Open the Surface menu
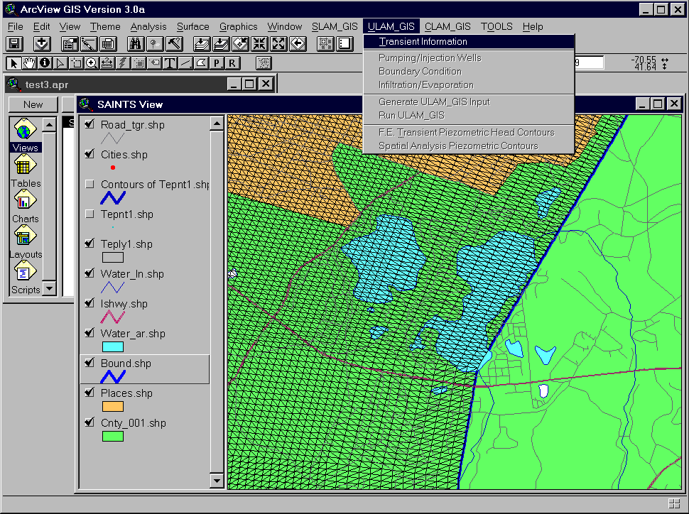This screenshot has height=514, width=689. coord(193,26)
